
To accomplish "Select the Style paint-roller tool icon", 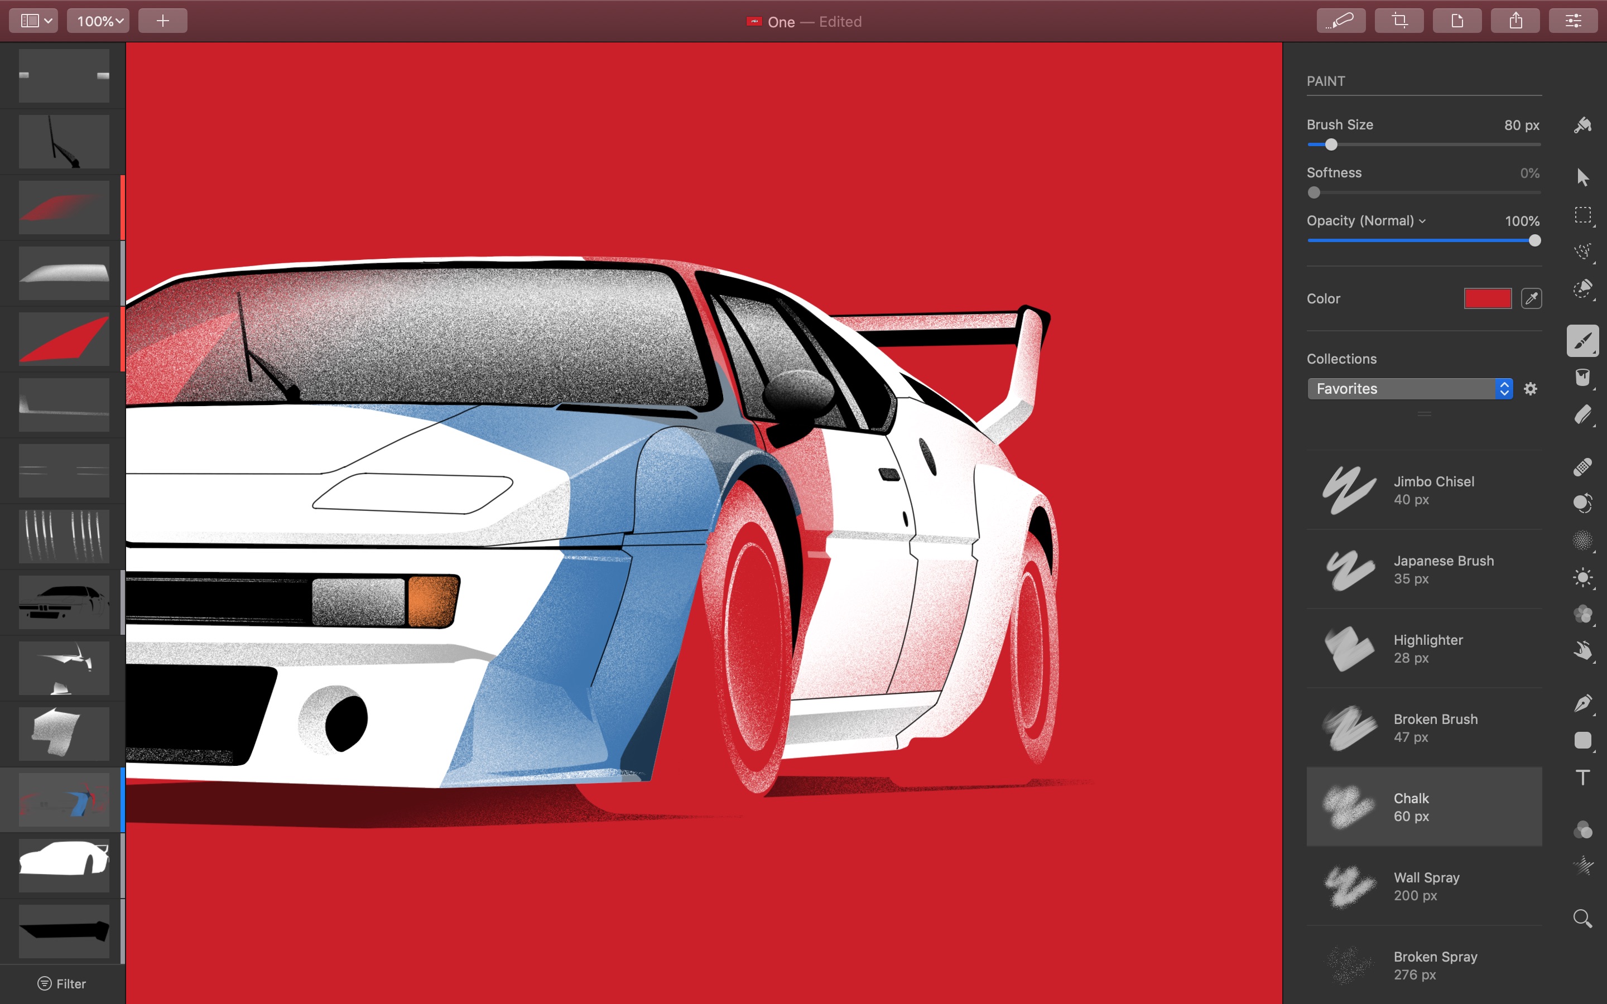I will point(1582,125).
